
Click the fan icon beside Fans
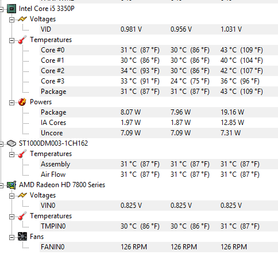click(x=22, y=237)
